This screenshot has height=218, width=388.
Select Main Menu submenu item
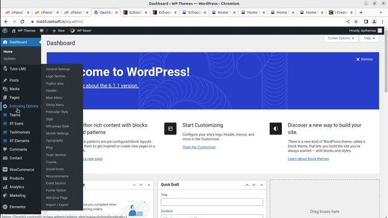click(54, 98)
